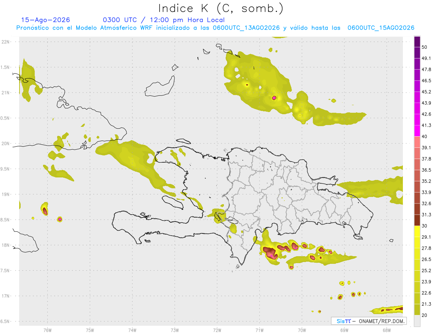Click the '40' colorbar label
The width and height of the screenshot is (434, 335).
[425, 137]
